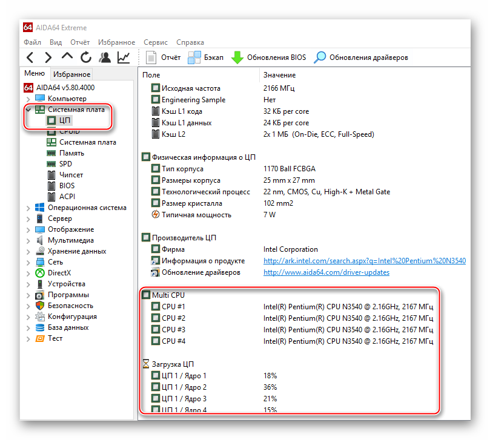The image size is (490, 440).
Task: Click the Значение column header
Action: [279, 74]
